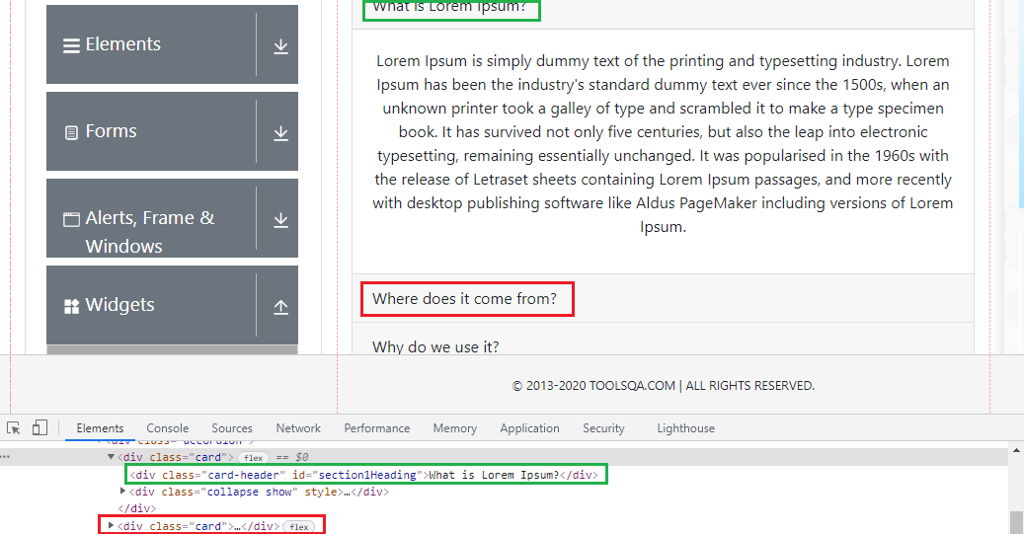Open the Elements sidebar menu group
The image size is (1024, 534).
coord(172,44)
